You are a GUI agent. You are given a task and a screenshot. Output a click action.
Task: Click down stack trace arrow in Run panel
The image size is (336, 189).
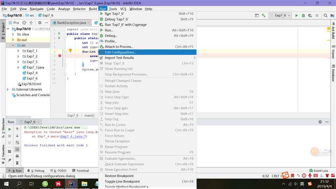tap(17, 136)
